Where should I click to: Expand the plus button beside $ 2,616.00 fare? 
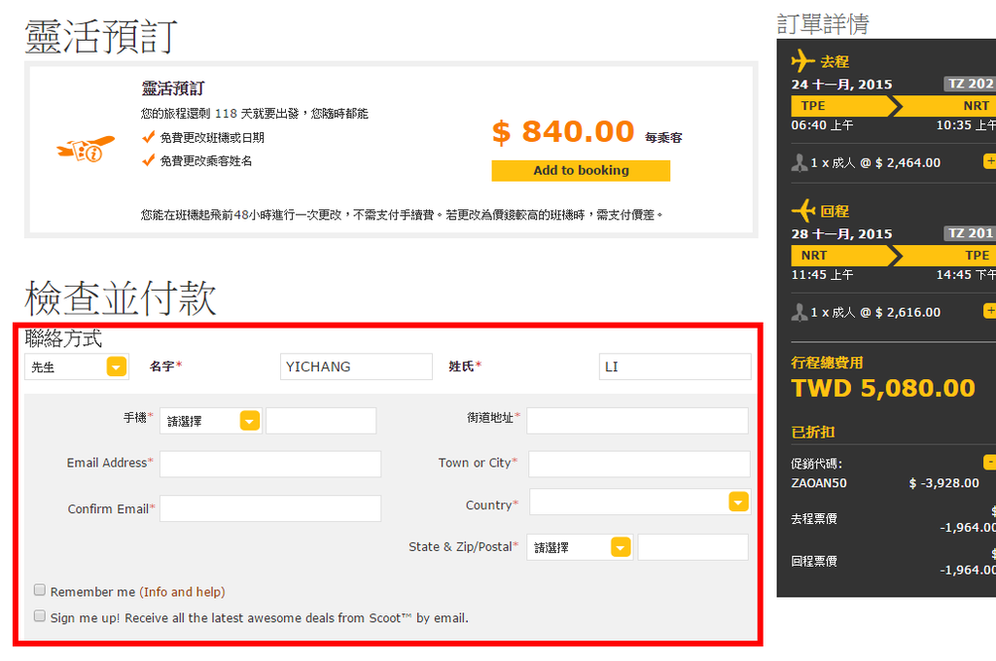pyautogui.click(x=989, y=310)
